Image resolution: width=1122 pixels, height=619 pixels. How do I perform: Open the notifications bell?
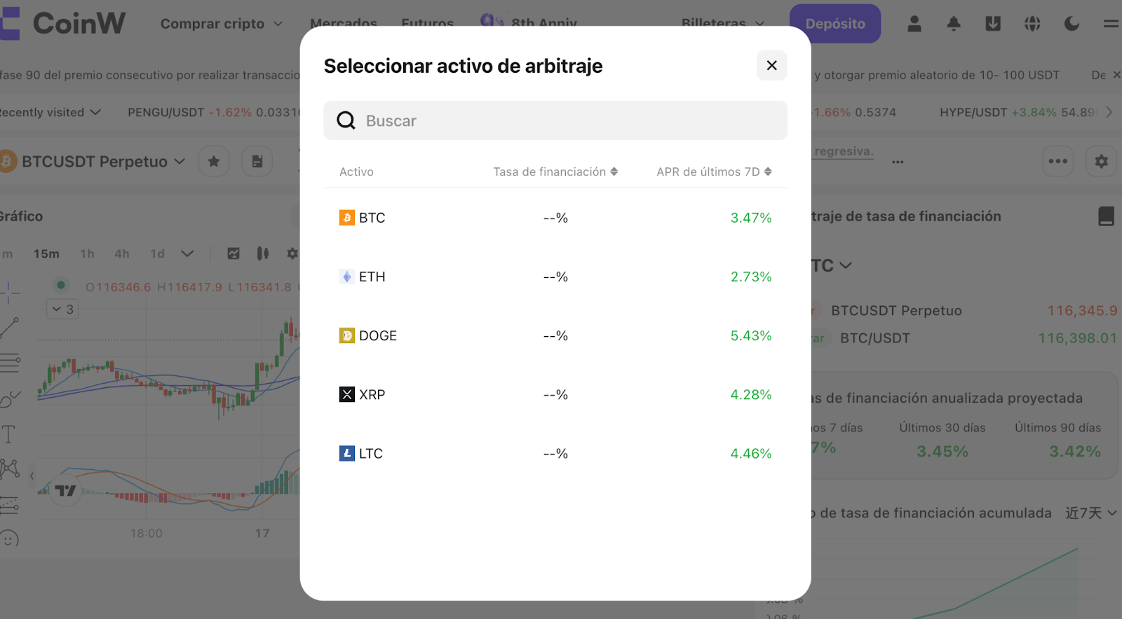[x=954, y=24]
